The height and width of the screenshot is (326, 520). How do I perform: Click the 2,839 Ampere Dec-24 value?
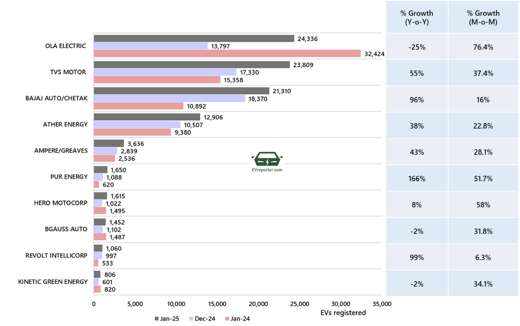129,151
